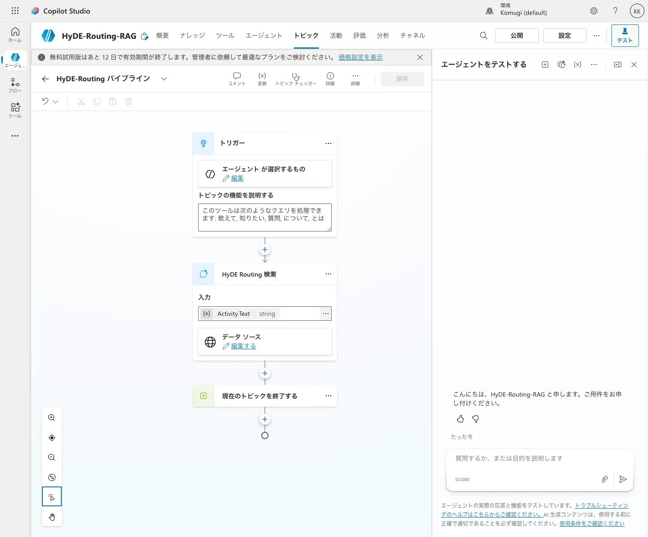Switch to the ツール tab

225,36
